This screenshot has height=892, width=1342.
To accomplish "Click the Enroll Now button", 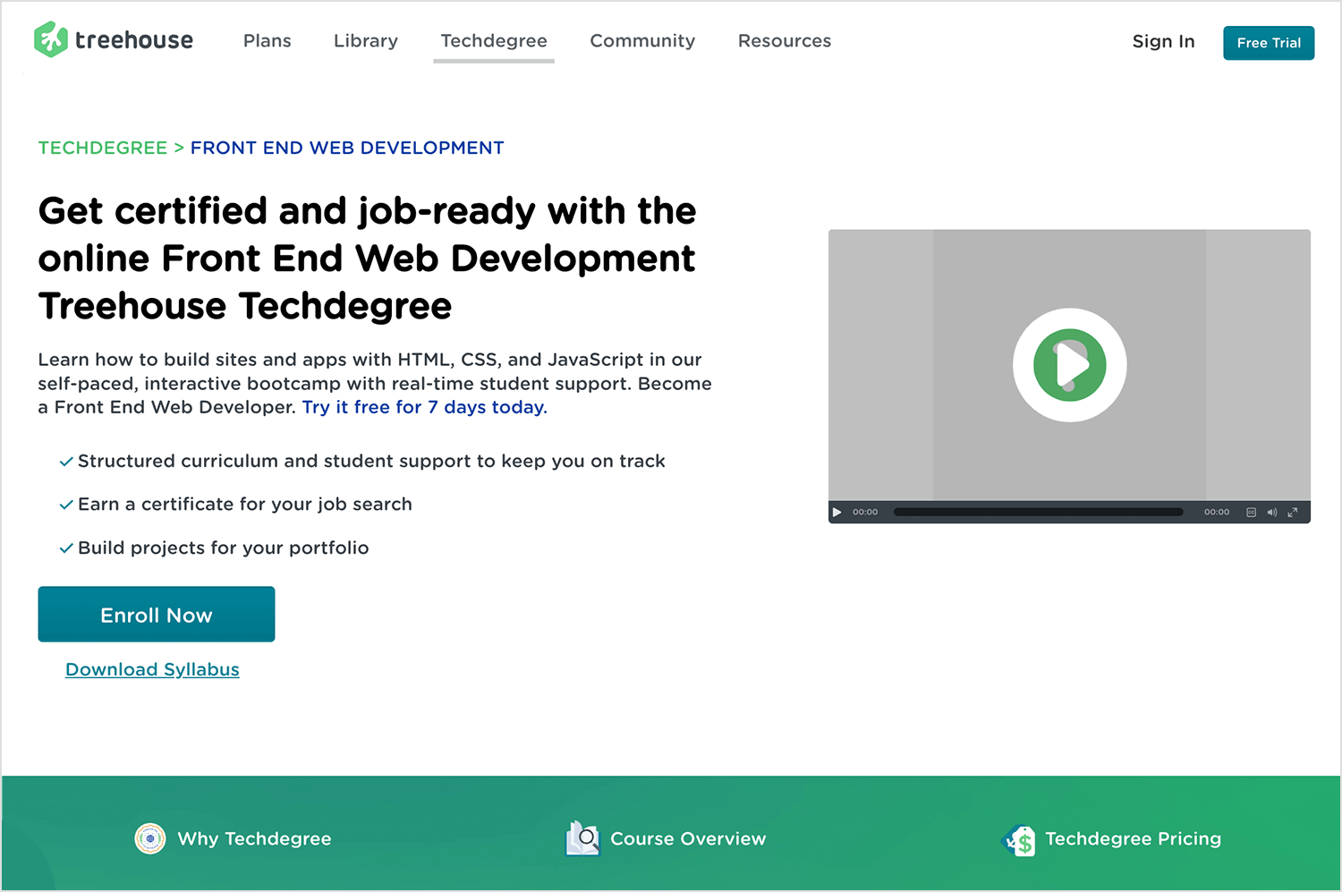I will pyautogui.click(x=157, y=614).
